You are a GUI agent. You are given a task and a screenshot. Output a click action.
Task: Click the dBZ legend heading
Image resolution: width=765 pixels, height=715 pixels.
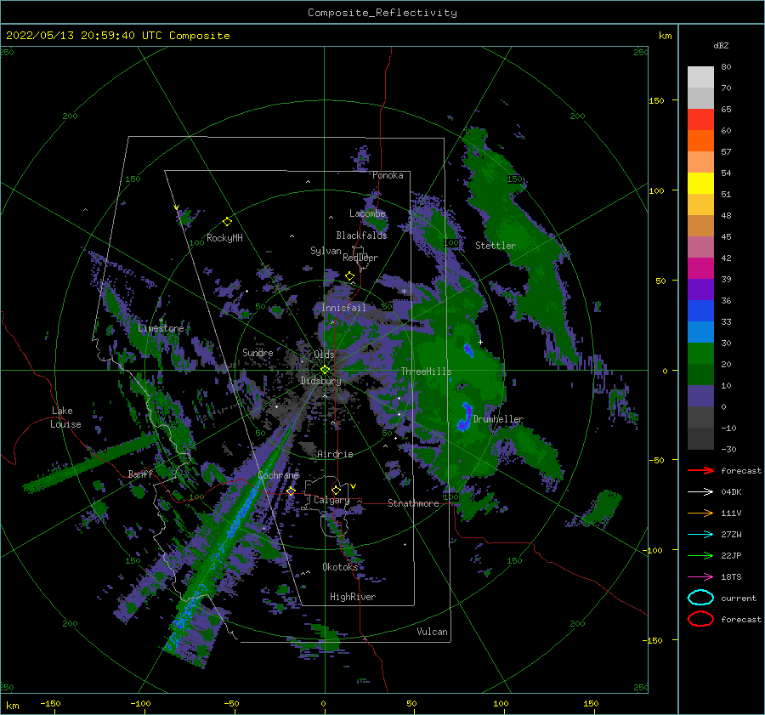click(x=721, y=45)
